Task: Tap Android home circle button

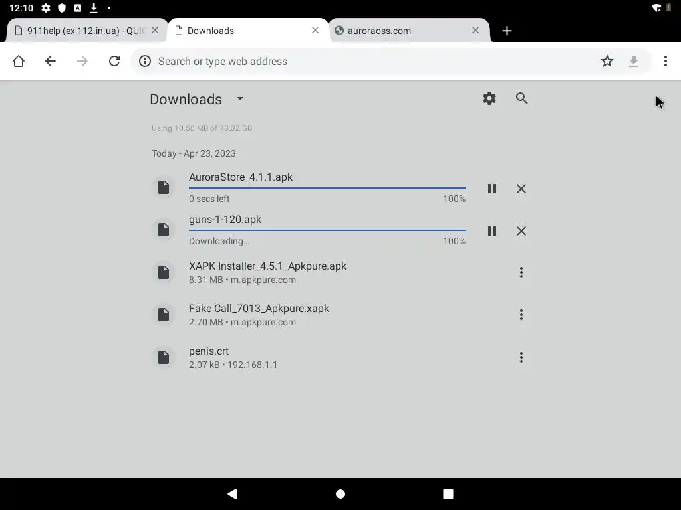Action: [x=340, y=494]
